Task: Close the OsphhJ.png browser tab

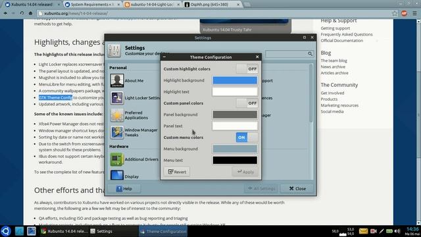Action: [238, 5]
